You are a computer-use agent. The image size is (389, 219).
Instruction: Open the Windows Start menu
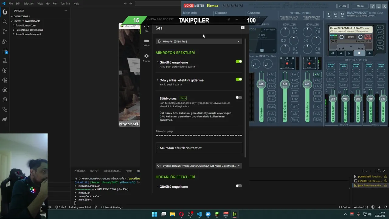[x=154, y=214]
